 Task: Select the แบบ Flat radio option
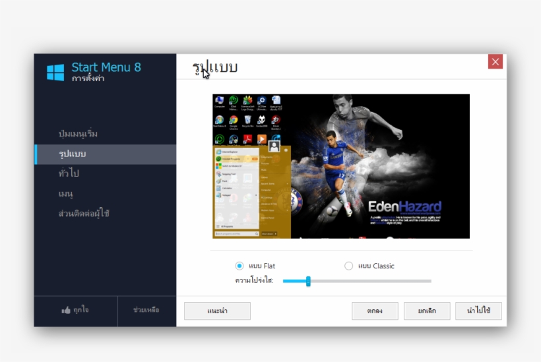[x=239, y=266]
